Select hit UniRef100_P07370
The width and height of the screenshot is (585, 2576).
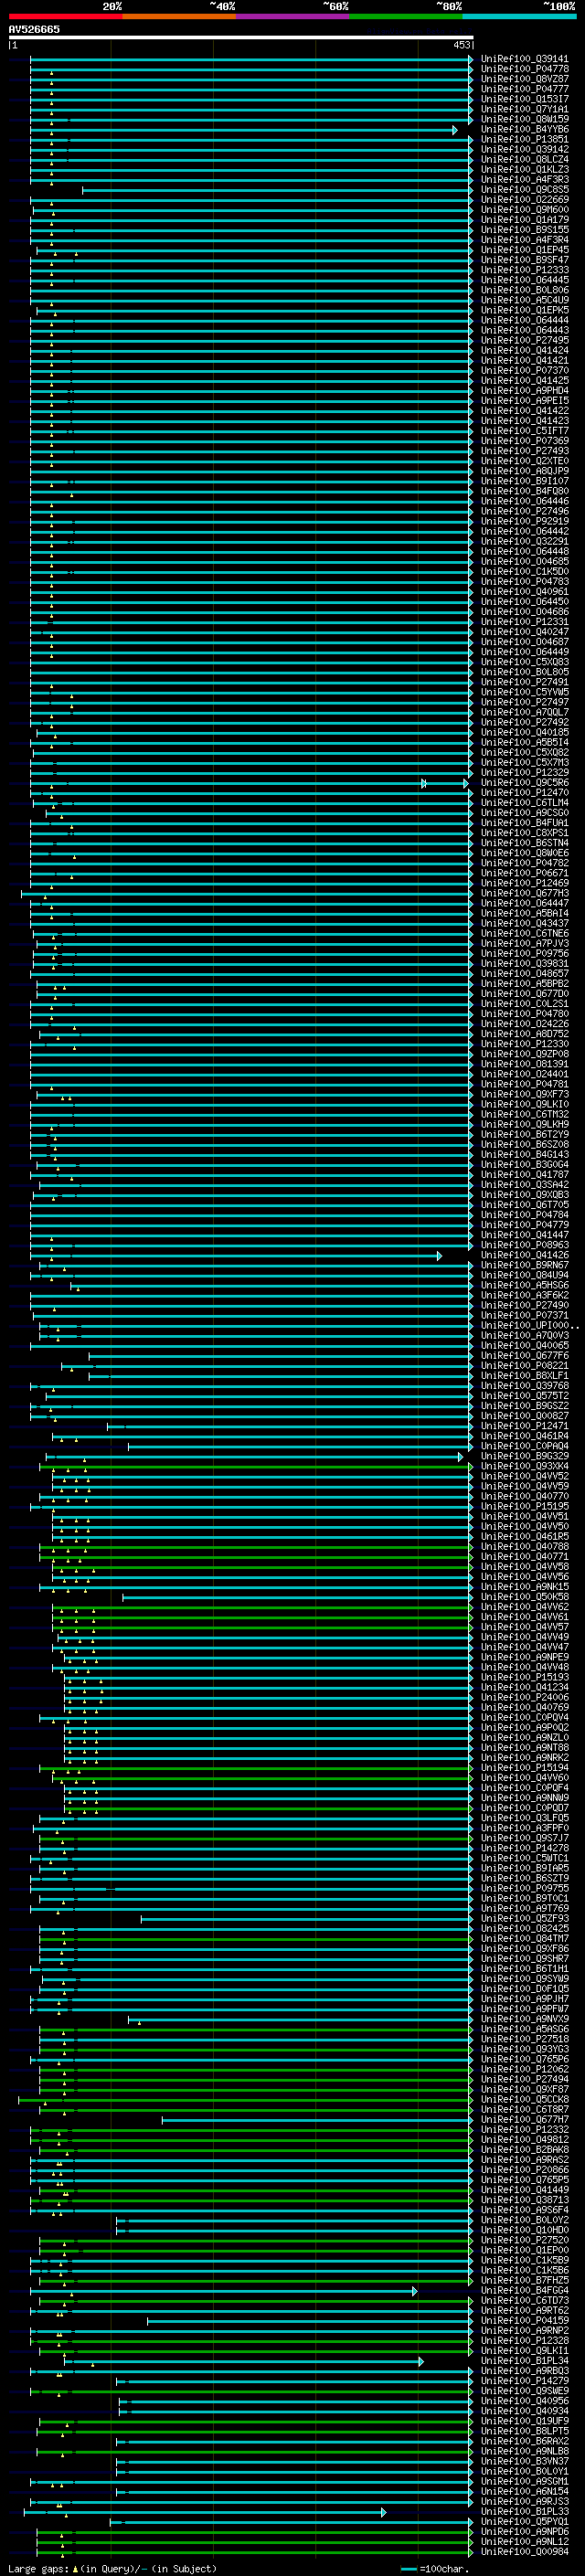pyautogui.click(x=525, y=370)
